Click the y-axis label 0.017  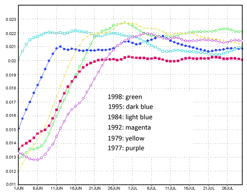[x=11, y=102]
